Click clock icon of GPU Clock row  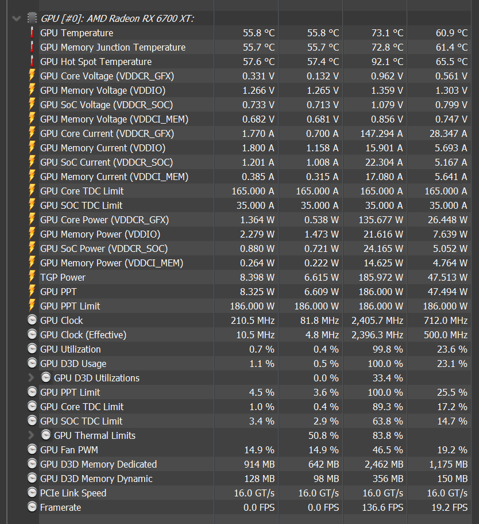tap(32, 320)
